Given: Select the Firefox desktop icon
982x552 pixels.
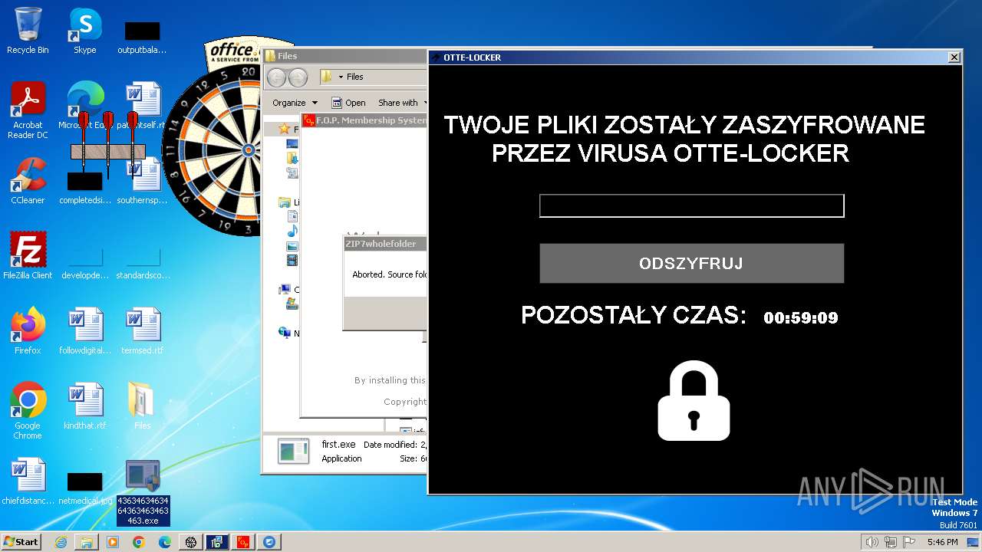Looking at the screenshot, I should [28, 331].
